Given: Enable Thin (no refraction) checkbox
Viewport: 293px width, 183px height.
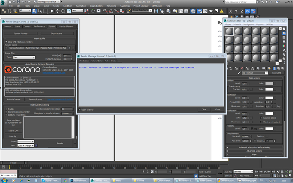Looking at the screenshot, I should (x=261, y=122).
